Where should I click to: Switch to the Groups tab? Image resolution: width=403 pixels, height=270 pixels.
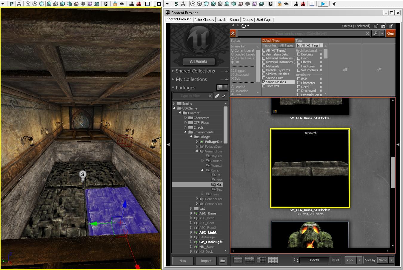[x=247, y=19]
